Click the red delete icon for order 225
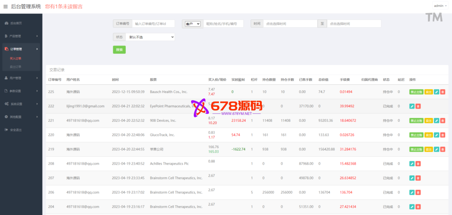Image resolution: width=452 pixels, height=215 pixels. pyautogui.click(x=443, y=92)
